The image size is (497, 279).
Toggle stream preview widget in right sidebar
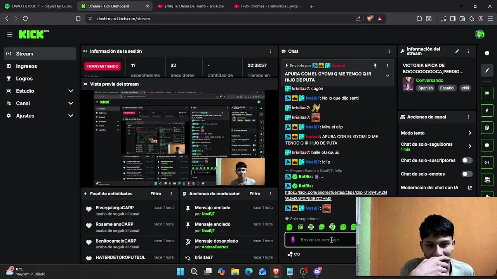[x=487, y=93]
